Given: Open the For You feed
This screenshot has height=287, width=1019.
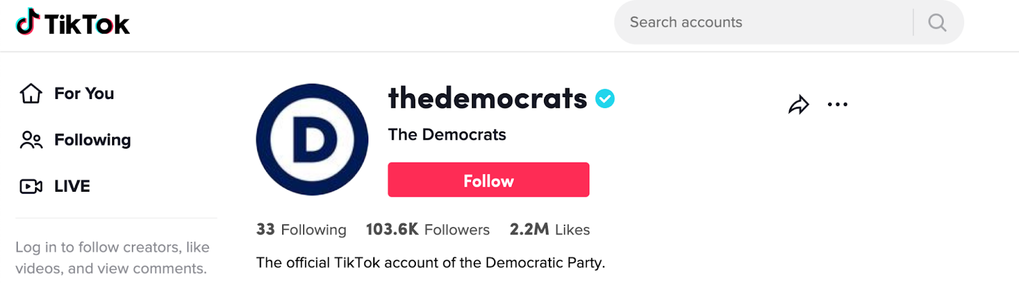Looking at the screenshot, I should coord(83,93).
